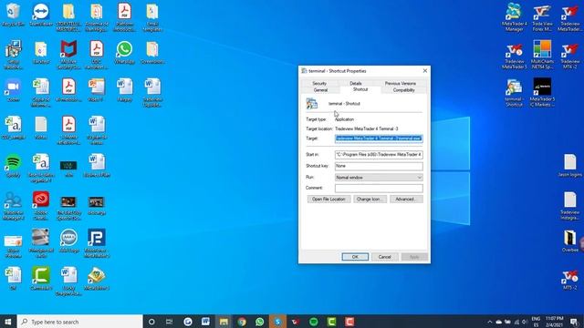Select the terminal - Shortcut desktop icon
The width and height of the screenshot is (584, 328).
click(515, 93)
